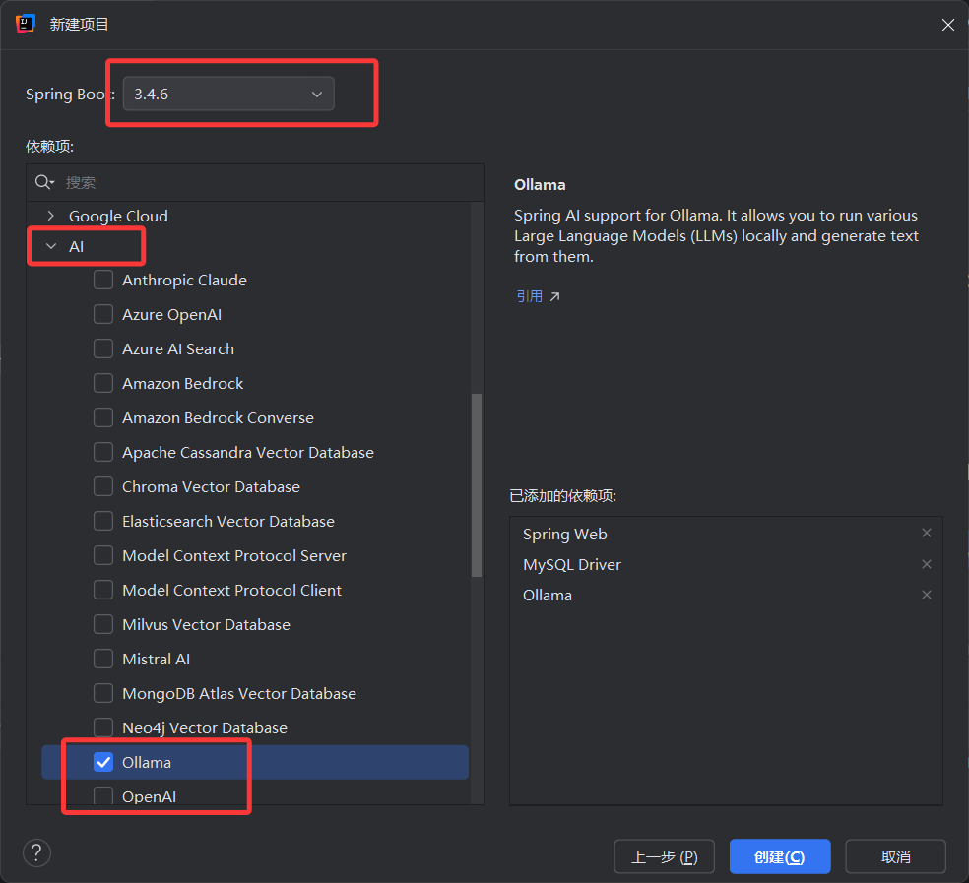Image resolution: width=969 pixels, height=883 pixels.
Task: Enable the Mistral AI dependency
Action: [x=103, y=659]
